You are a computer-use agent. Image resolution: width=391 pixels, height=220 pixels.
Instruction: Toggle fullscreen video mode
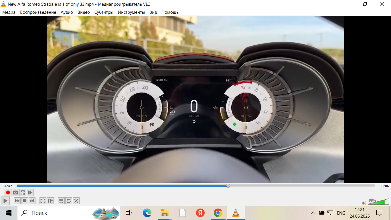click(43, 201)
